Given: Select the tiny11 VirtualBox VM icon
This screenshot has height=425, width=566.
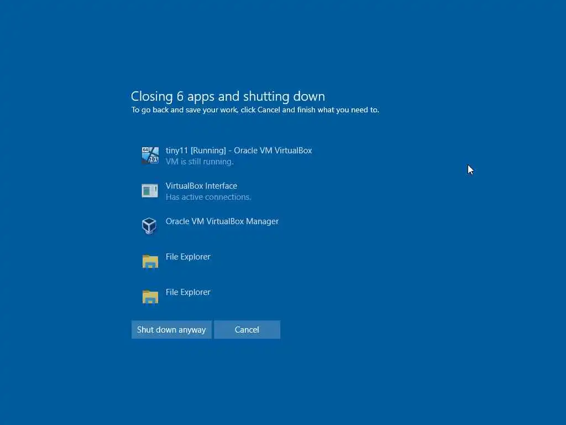Looking at the screenshot, I should point(150,156).
